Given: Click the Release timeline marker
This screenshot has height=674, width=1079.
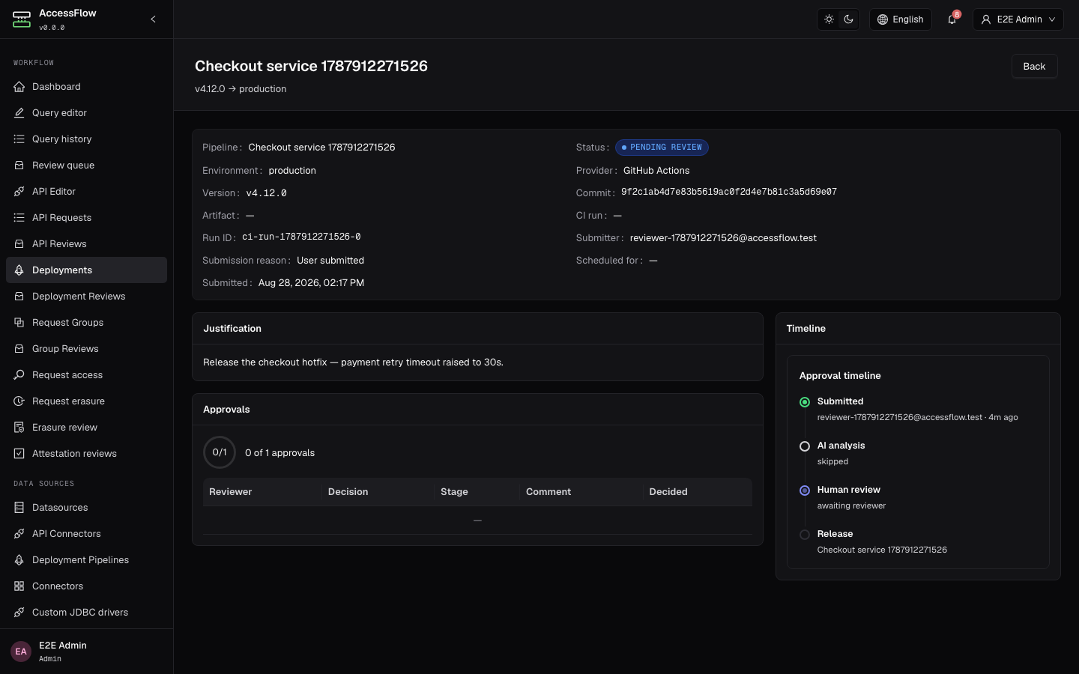Looking at the screenshot, I should click(x=805, y=535).
